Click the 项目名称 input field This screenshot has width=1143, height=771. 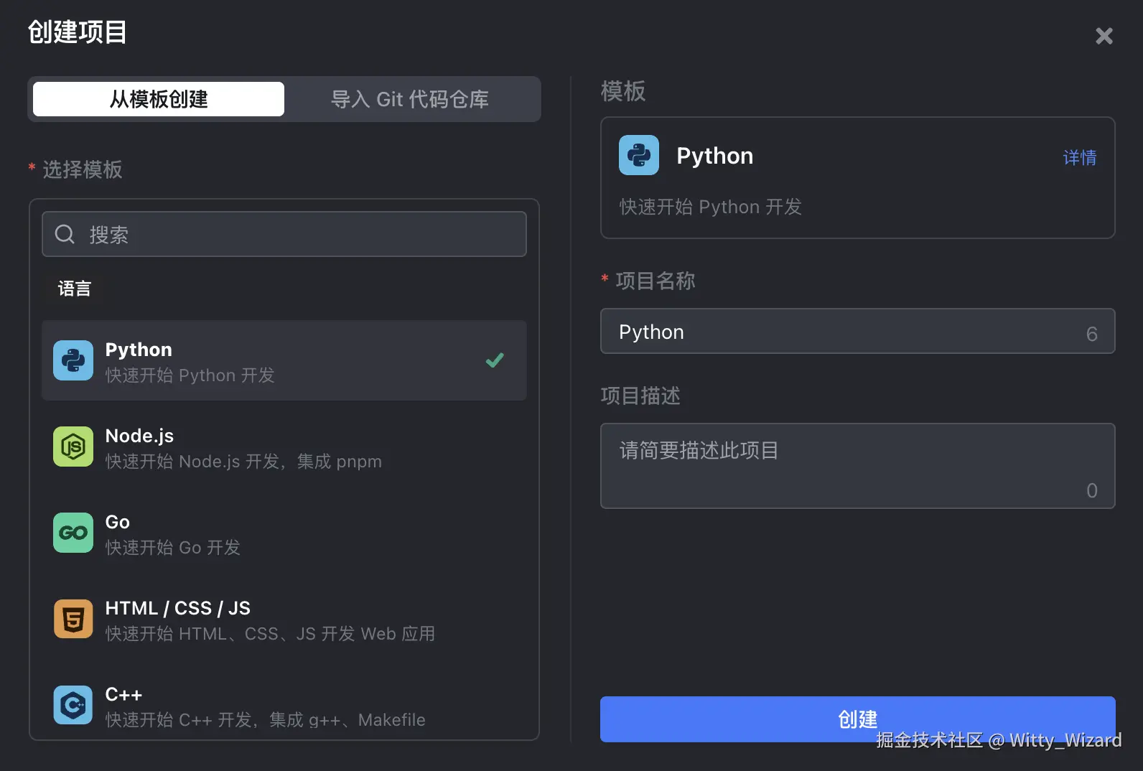click(847, 332)
